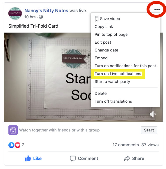Like the post with thumbs-up button
This screenshot has height=169, width=166.
(33, 159)
